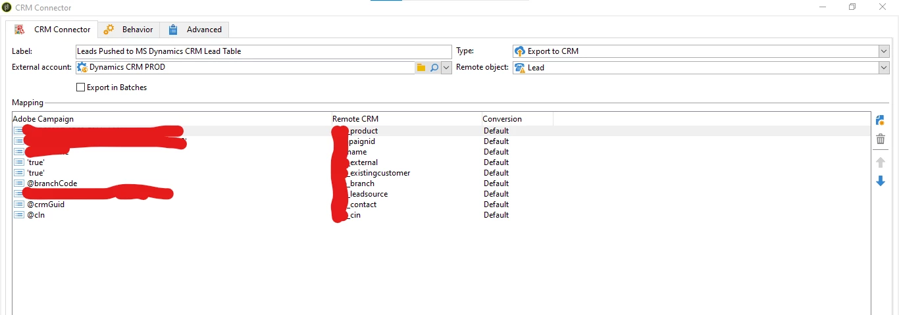Click Default conversion in _contact row
The image size is (899, 315).
[x=496, y=205]
